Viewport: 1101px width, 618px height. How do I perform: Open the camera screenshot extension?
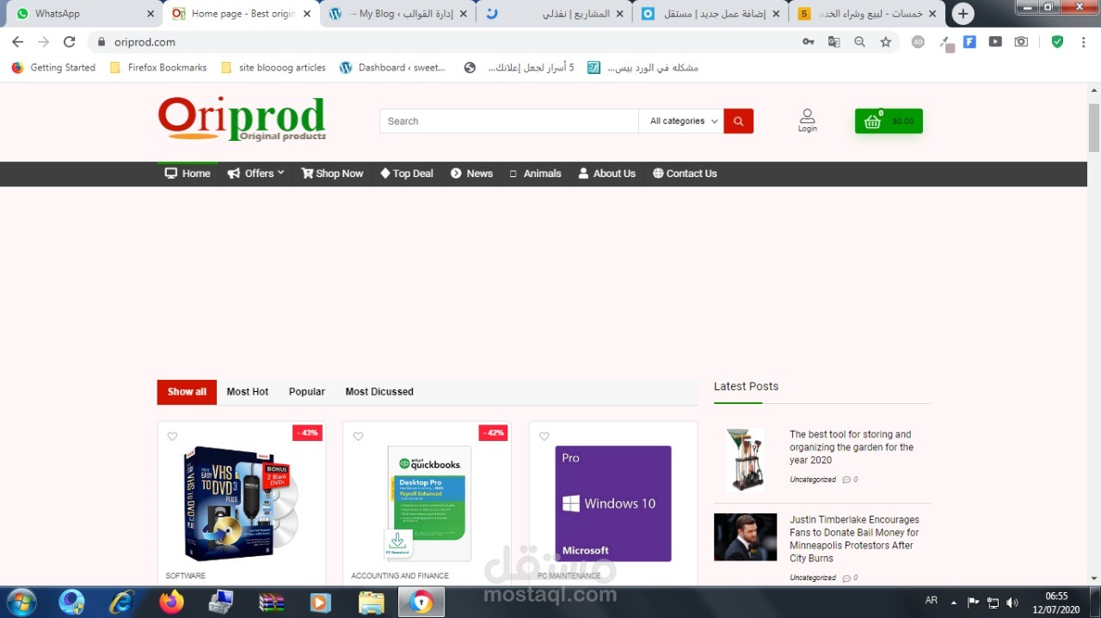[x=1021, y=41]
